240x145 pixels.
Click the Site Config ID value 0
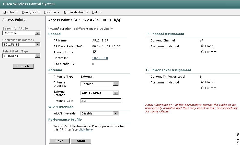[x=93, y=64]
